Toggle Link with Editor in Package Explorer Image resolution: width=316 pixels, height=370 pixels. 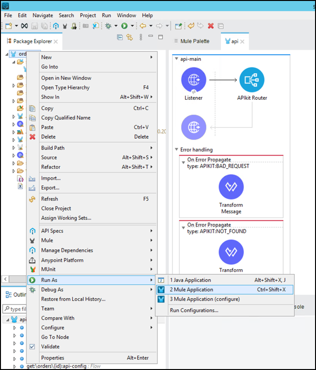pos(130,37)
